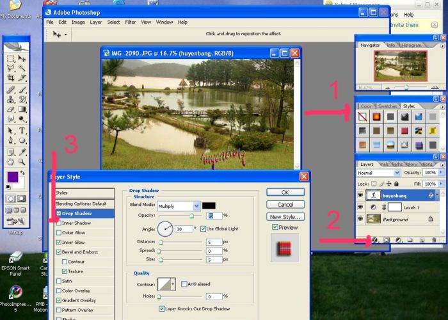Open the Layers blend mode Normal dropdown

(397, 173)
